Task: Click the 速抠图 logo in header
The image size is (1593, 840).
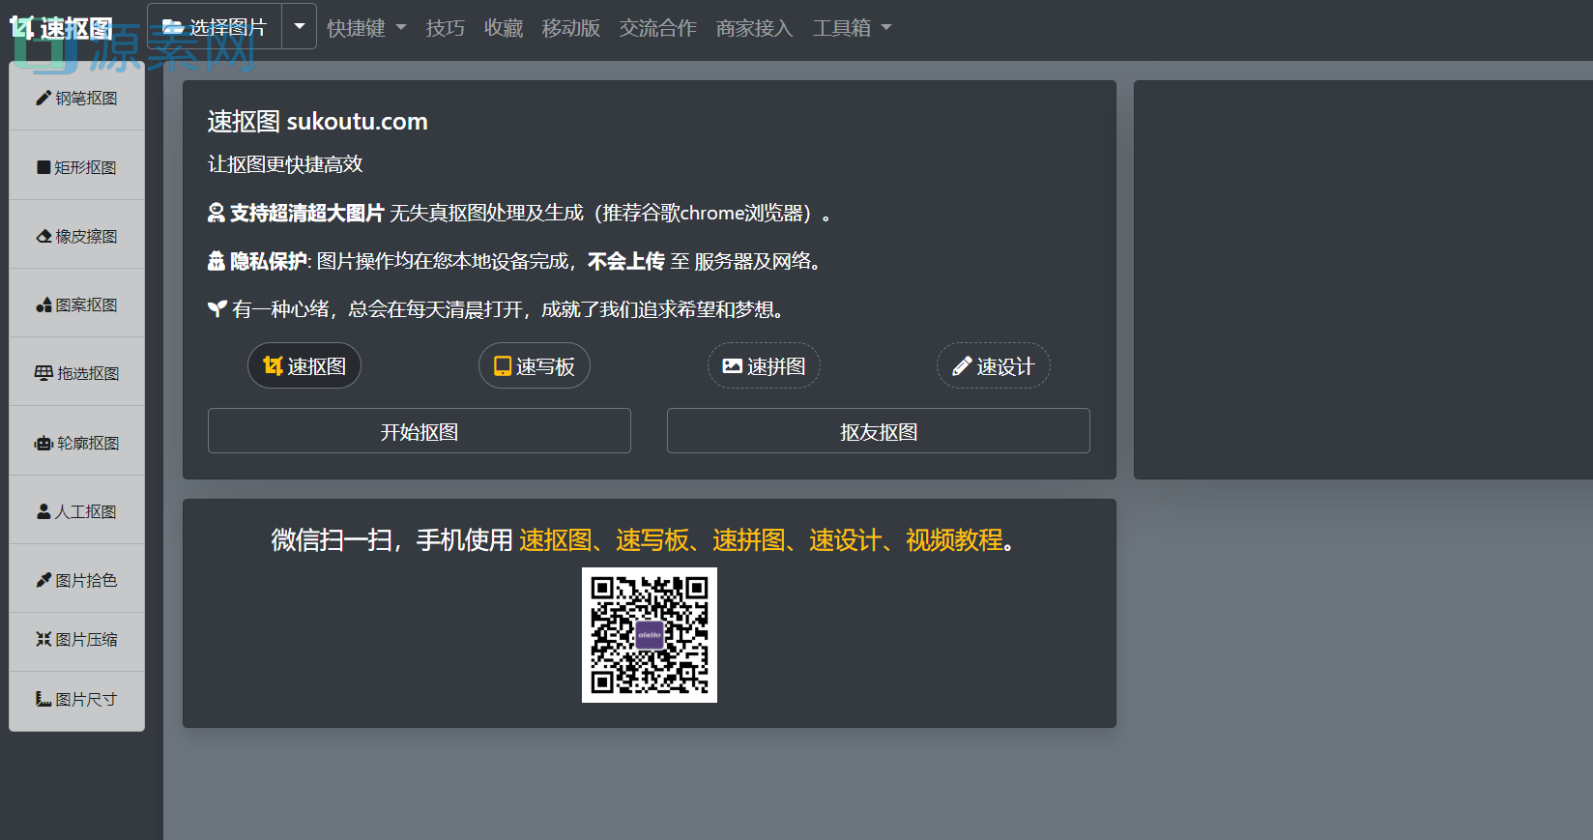Action: pyautogui.click(x=61, y=28)
